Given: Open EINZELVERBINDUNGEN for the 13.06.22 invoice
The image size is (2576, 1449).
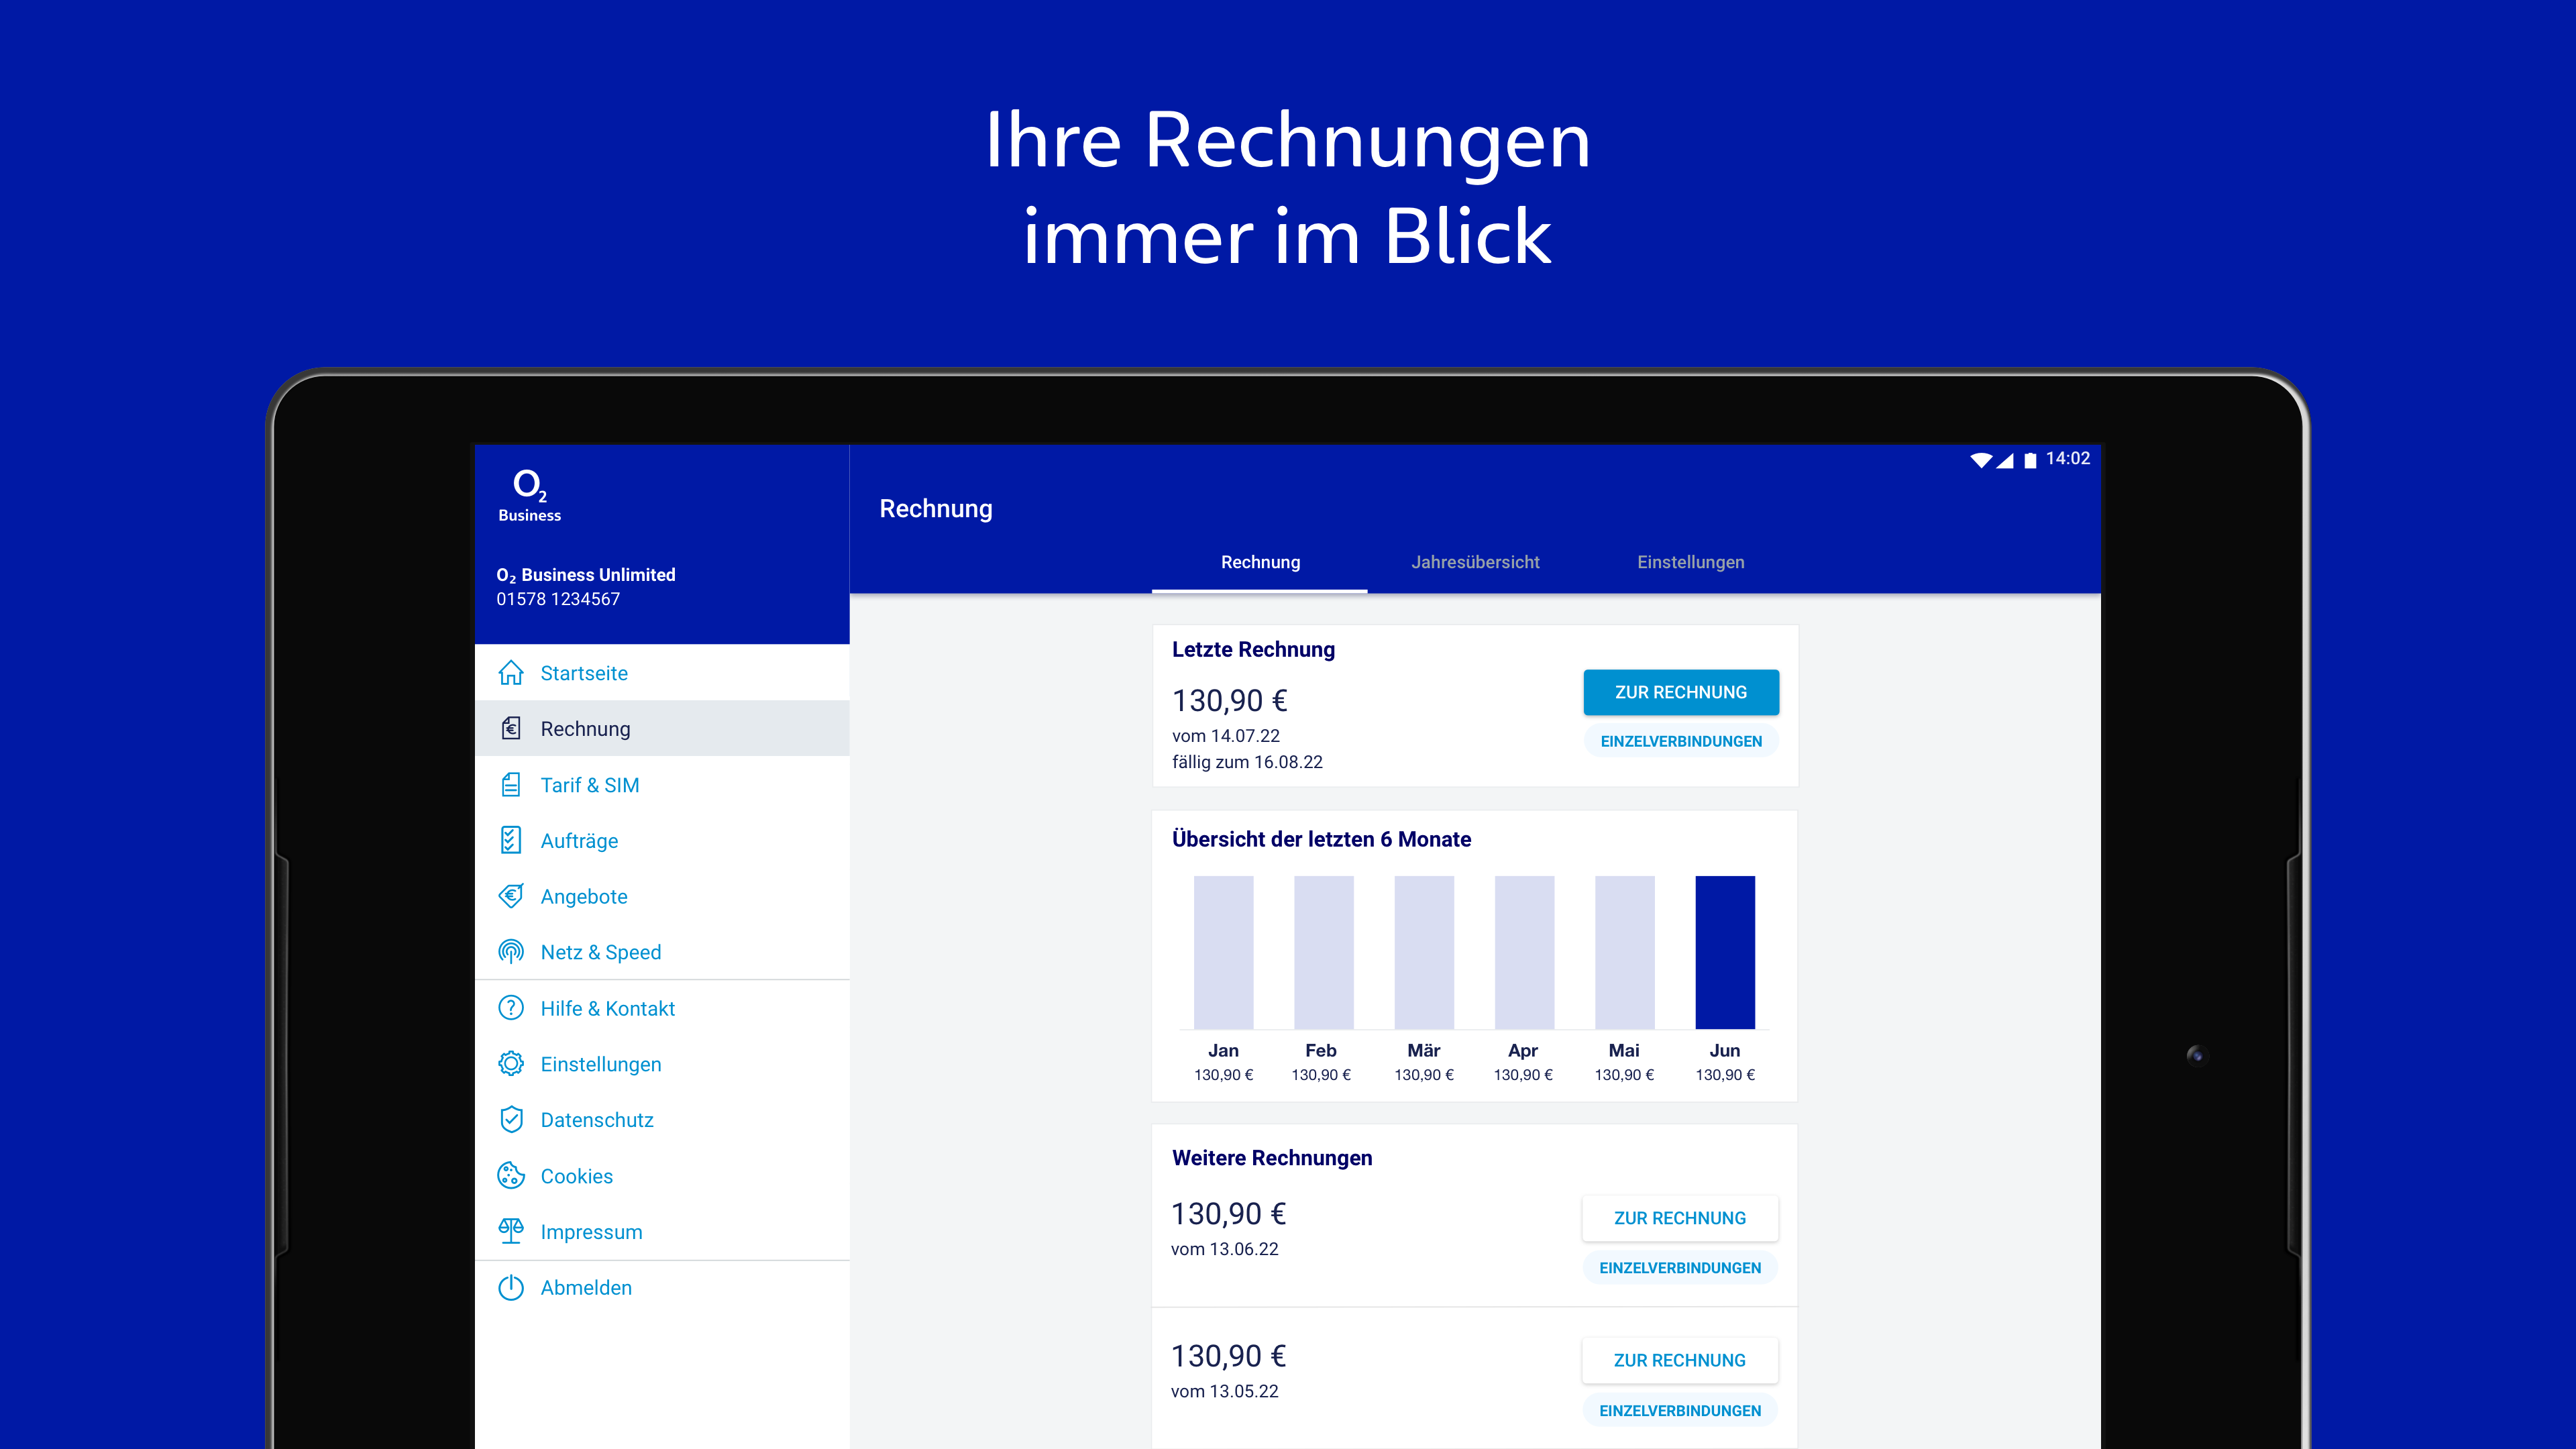Looking at the screenshot, I should click(1680, 1268).
